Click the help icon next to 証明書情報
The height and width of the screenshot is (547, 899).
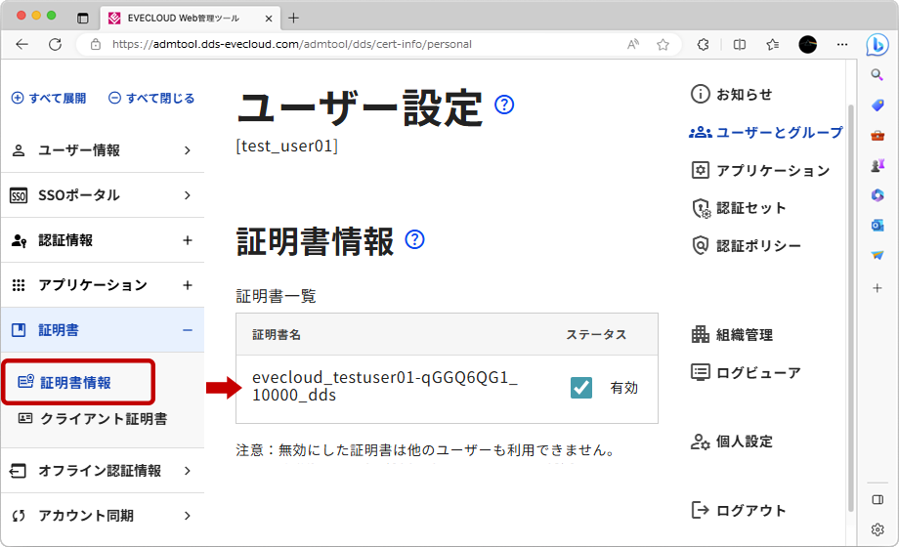coord(415,239)
